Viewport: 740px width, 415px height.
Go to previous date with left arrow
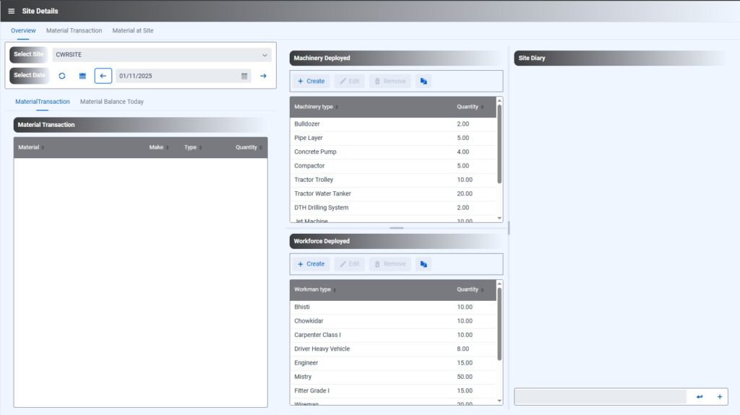[x=103, y=76]
